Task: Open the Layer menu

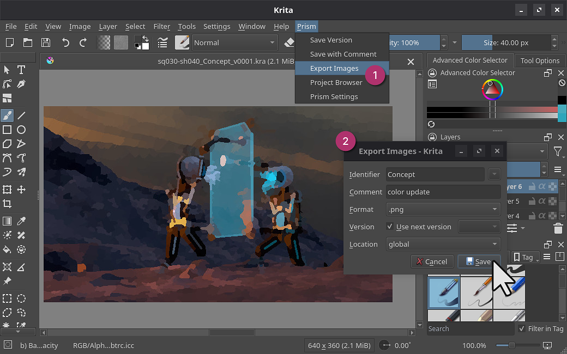Action: tap(108, 26)
